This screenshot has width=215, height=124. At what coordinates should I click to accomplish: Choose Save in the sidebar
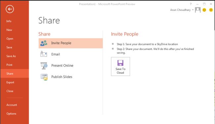click(x=15, y=47)
